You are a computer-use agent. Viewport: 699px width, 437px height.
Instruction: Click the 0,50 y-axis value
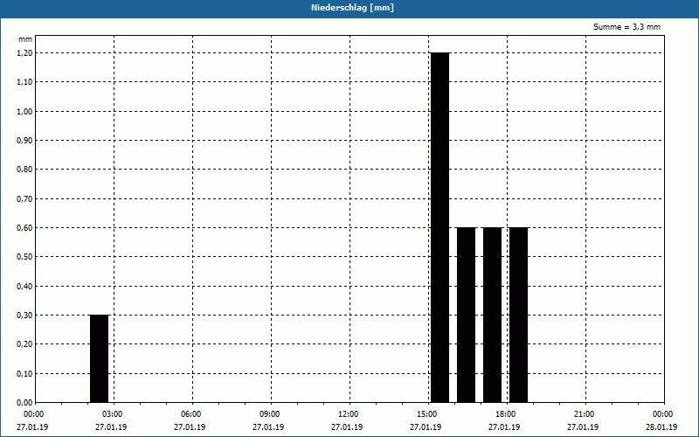pyautogui.click(x=24, y=257)
